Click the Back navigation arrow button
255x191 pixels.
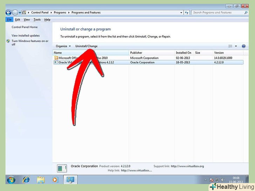(x=8, y=13)
